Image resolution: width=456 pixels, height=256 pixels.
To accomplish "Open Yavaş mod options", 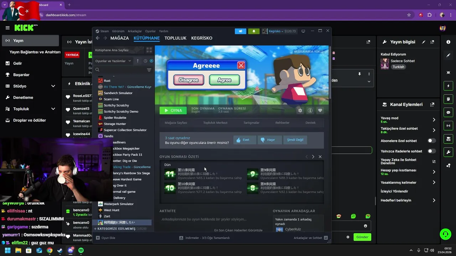I will (408, 120).
